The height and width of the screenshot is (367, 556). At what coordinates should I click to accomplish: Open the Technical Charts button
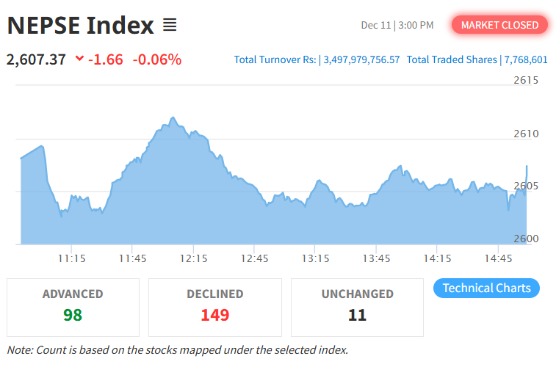point(486,288)
